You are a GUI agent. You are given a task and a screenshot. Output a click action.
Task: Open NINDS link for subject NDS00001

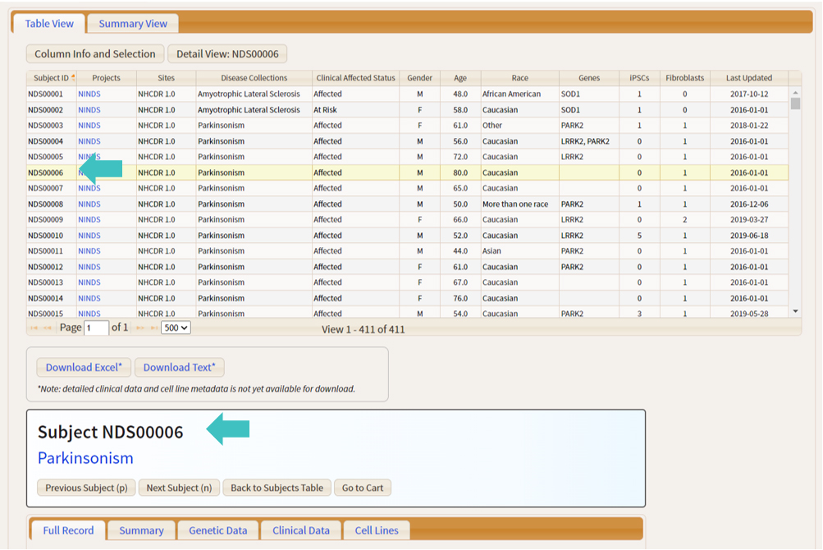click(89, 94)
